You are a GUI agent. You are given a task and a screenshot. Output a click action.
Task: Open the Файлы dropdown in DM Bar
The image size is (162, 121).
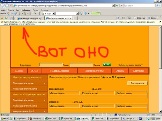click(x=53, y=14)
